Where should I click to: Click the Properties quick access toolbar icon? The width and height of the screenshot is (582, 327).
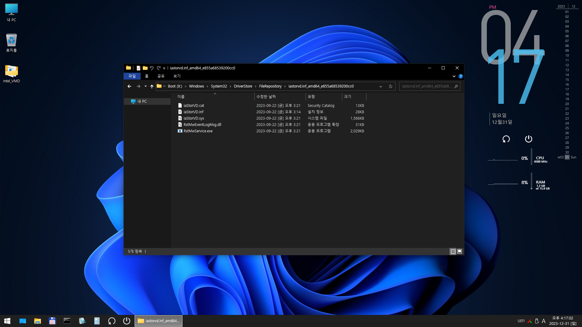[139, 68]
